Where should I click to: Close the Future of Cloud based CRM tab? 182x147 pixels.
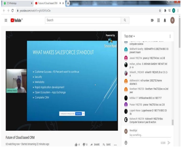point(63,3)
